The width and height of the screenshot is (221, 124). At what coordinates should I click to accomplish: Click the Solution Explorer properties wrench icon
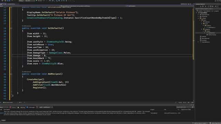pos(215,7)
